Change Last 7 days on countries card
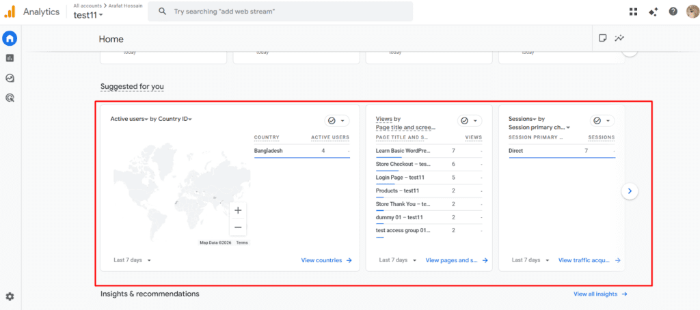The width and height of the screenshot is (700, 310). pyautogui.click(x=133, y=260)
